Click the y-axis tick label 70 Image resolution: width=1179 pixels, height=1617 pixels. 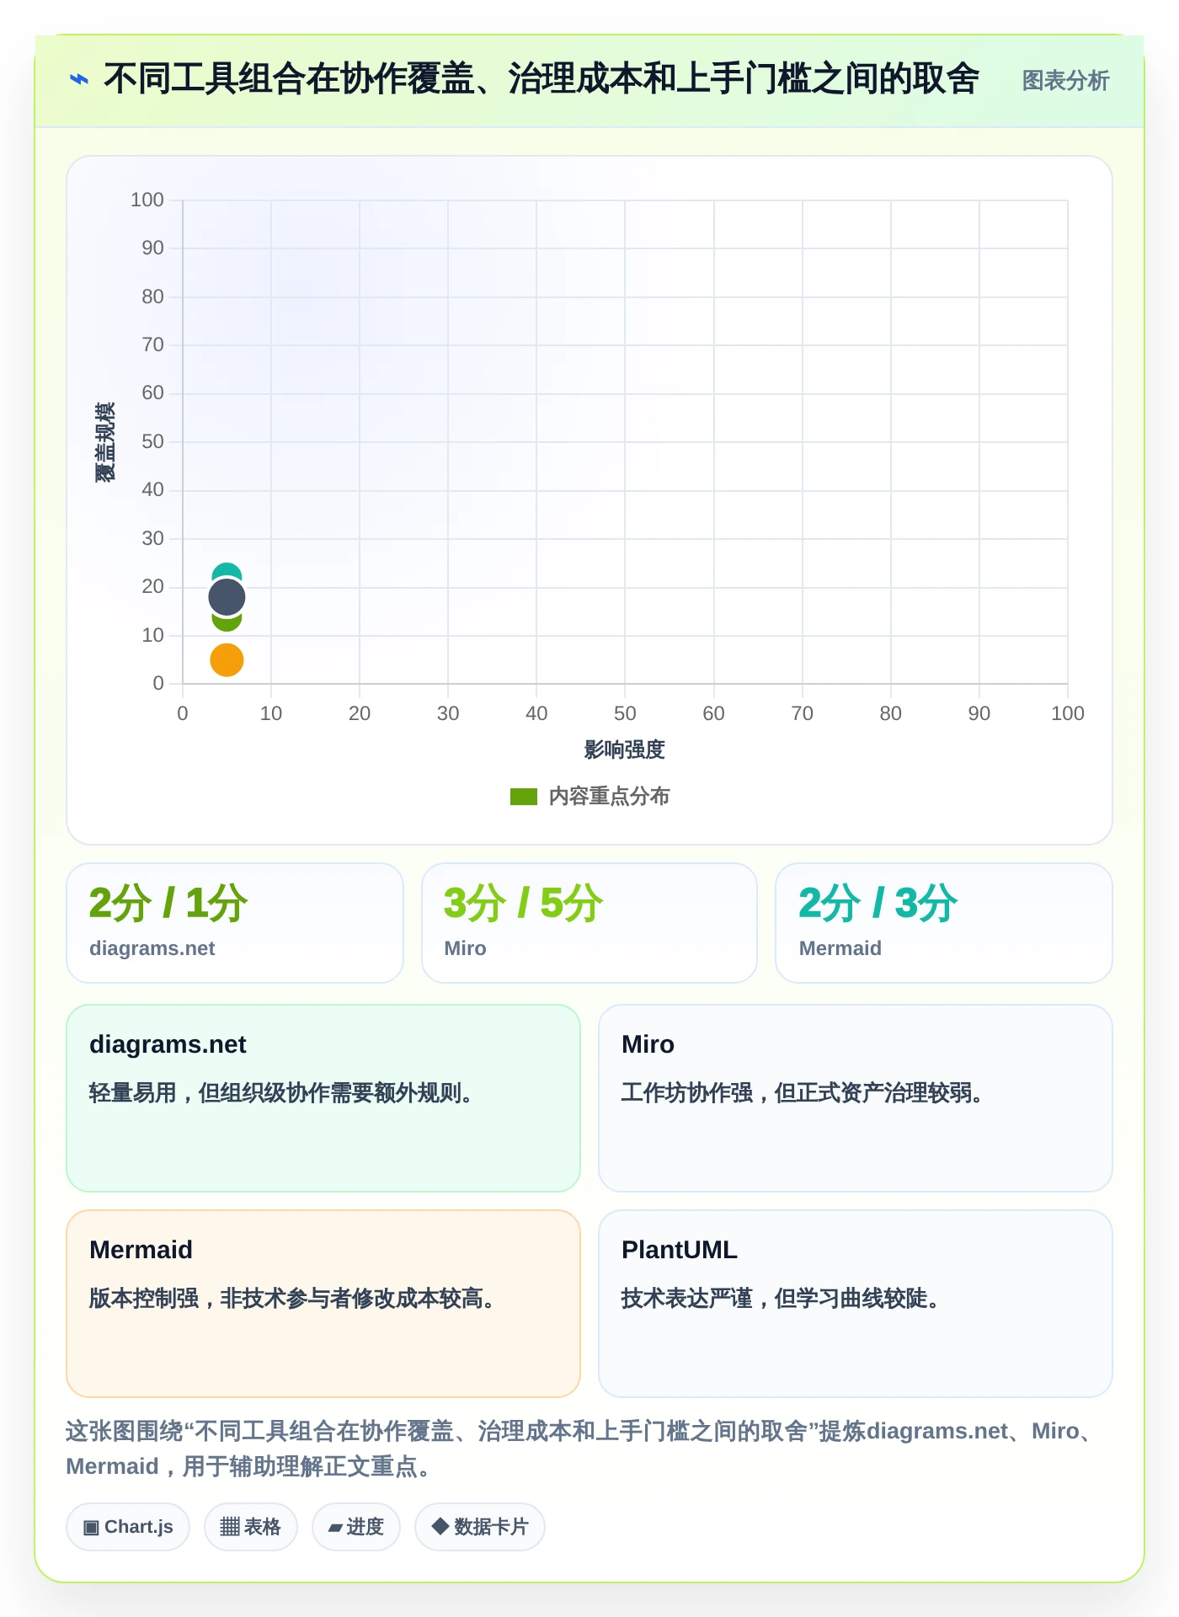[x=152, y=344]
